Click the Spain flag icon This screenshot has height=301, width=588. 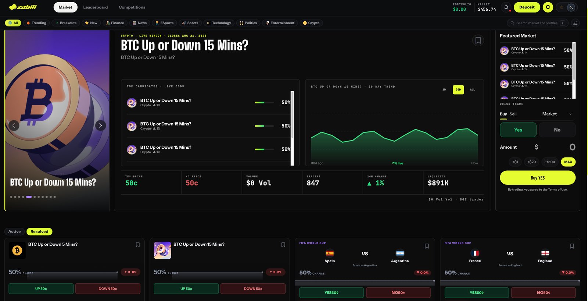coord(330,253)
